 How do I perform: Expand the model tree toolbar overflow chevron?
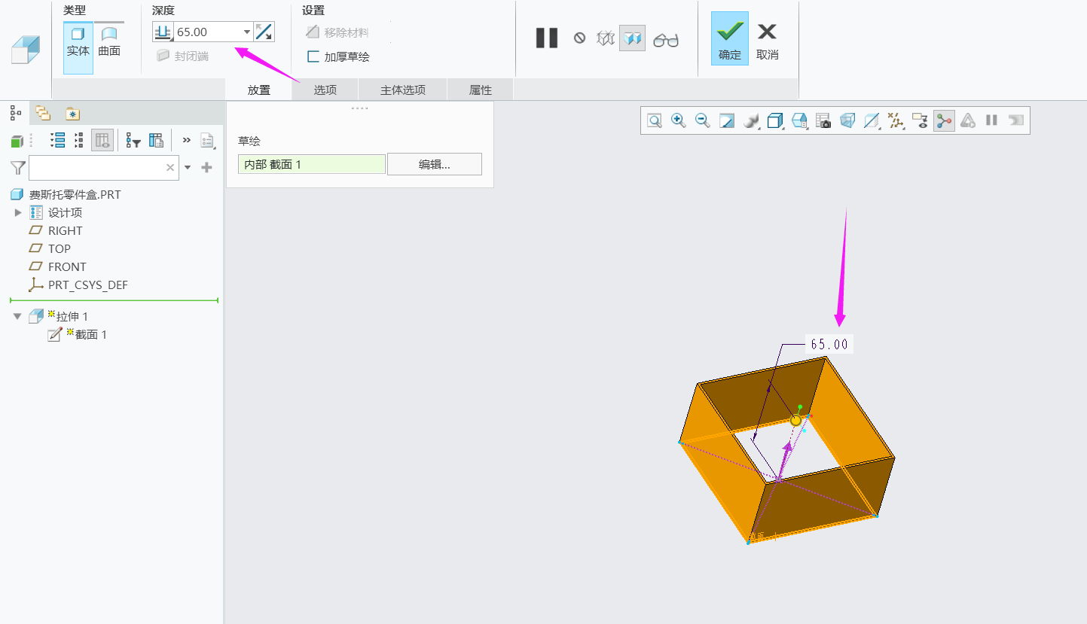pyautogui.click(x=187, y=139)
